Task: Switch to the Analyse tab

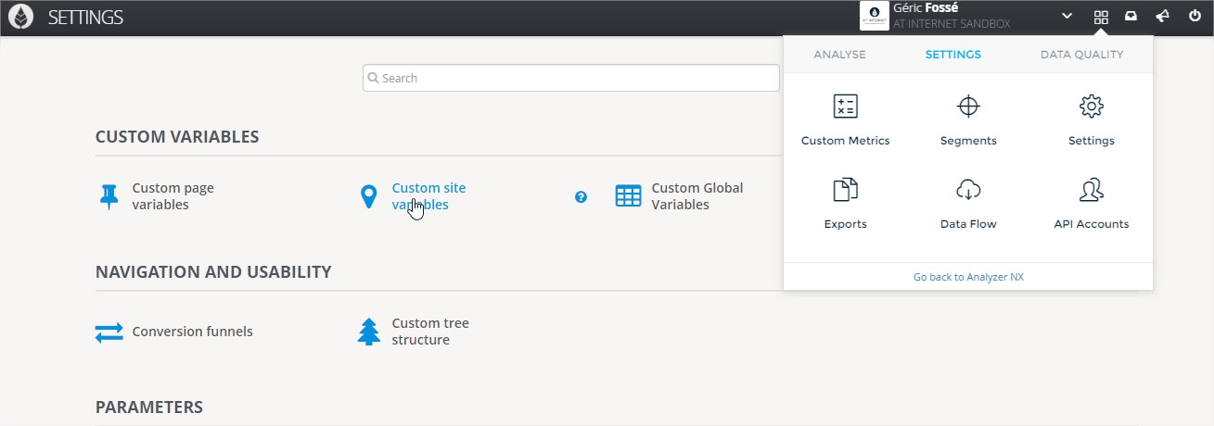Action: pos(839,55)
